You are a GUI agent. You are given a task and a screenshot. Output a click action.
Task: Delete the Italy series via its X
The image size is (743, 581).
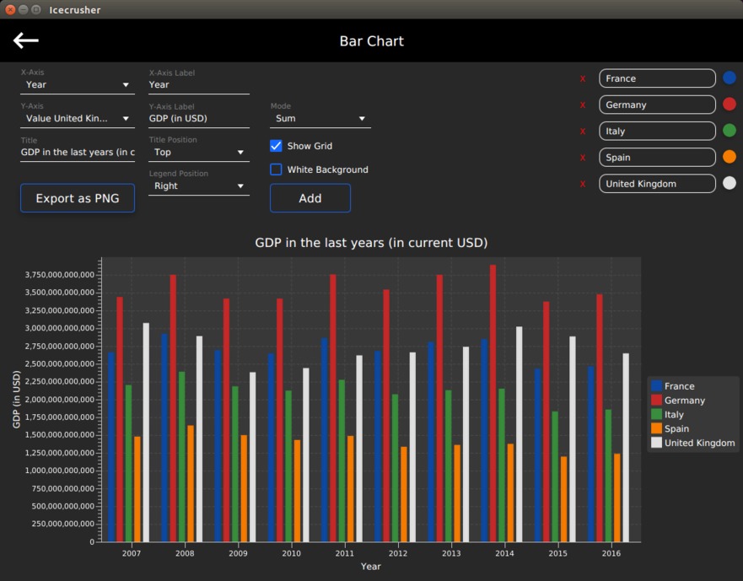tap(583, 132)
